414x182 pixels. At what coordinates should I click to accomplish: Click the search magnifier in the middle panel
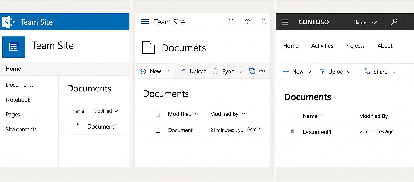[230, 22]
